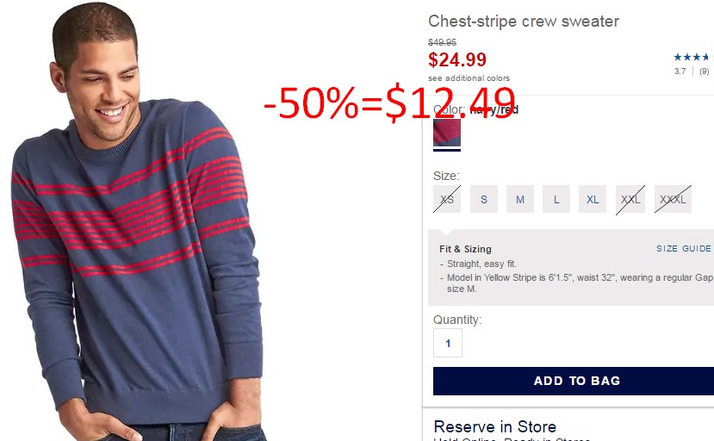714x441 pixels.
Task: Click the star rating icons
Action: (x=693, y=57)
